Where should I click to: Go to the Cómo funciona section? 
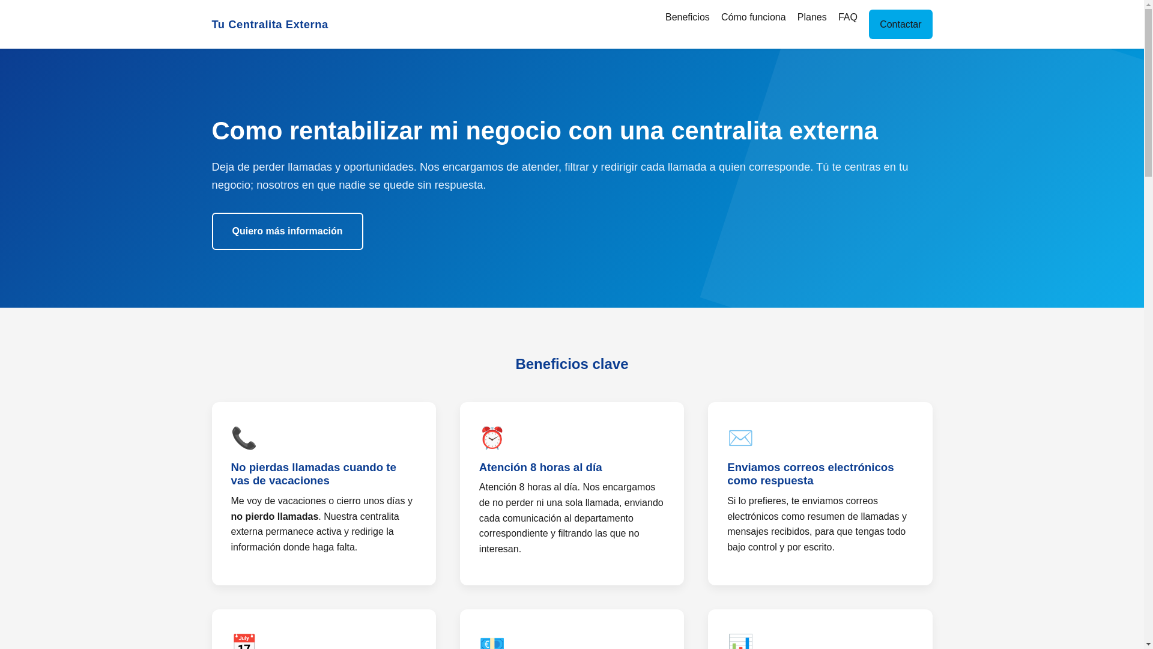coord(753,17)
